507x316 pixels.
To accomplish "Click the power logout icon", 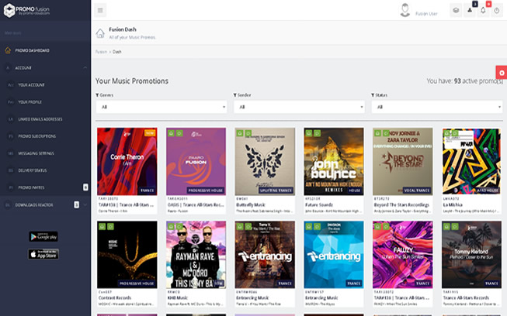I will pyautogui.click(x=497, y=10).
